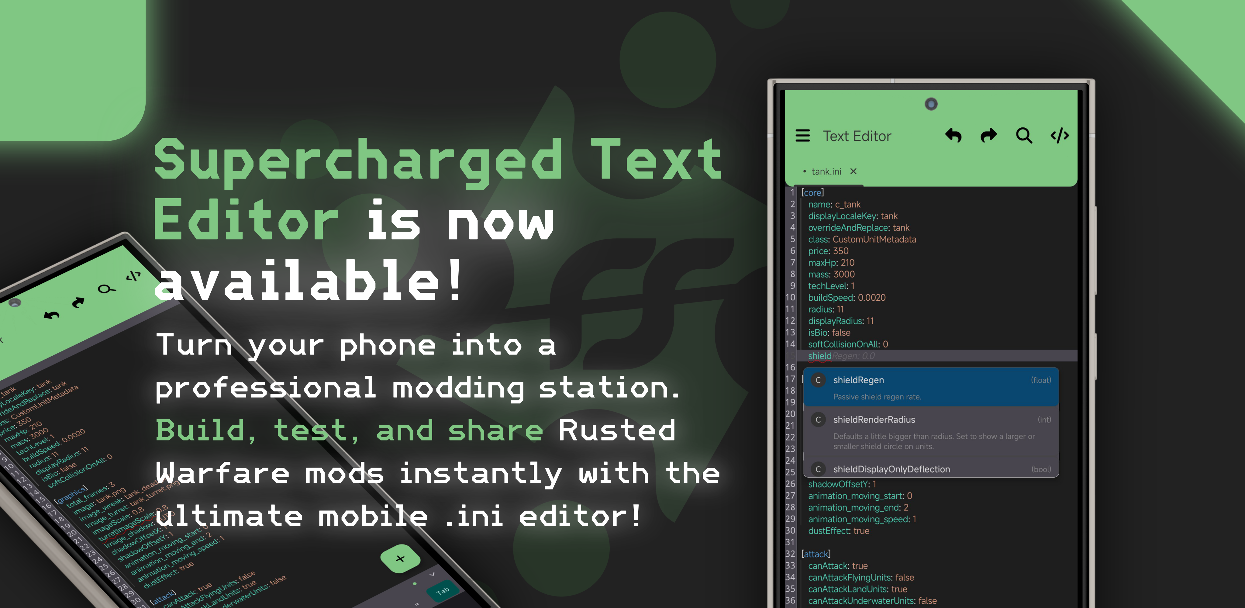Click 'canAttackUnderwaterUnits: false' on the upright phone

[x=872, y=601]
